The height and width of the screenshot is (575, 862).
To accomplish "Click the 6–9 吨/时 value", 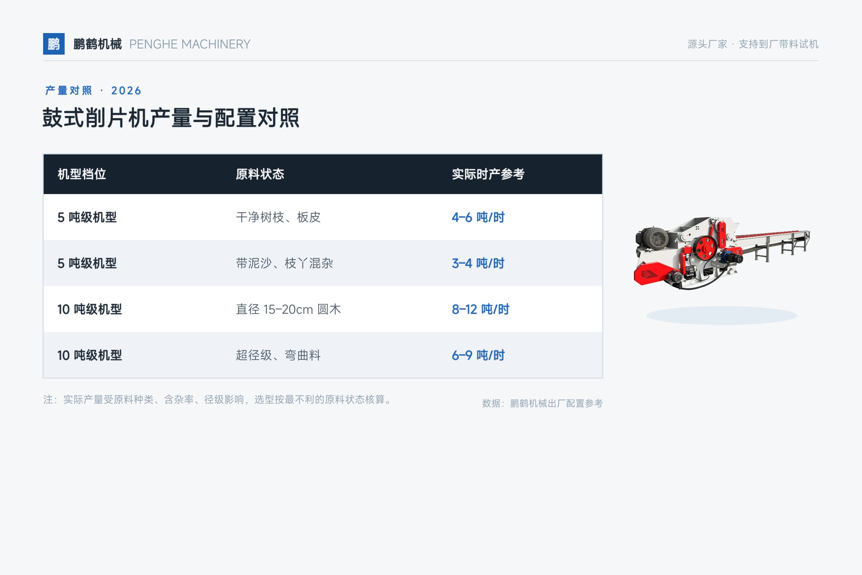I will click(478, 355).
